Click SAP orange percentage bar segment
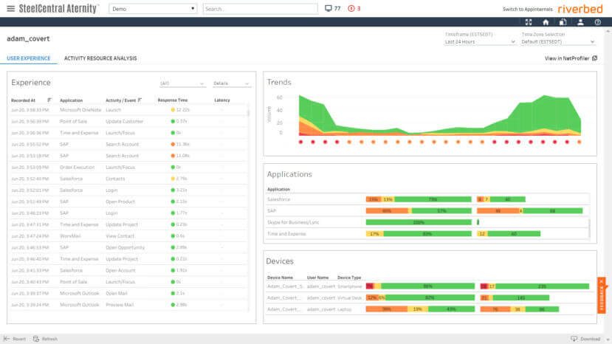 (387, 211)
